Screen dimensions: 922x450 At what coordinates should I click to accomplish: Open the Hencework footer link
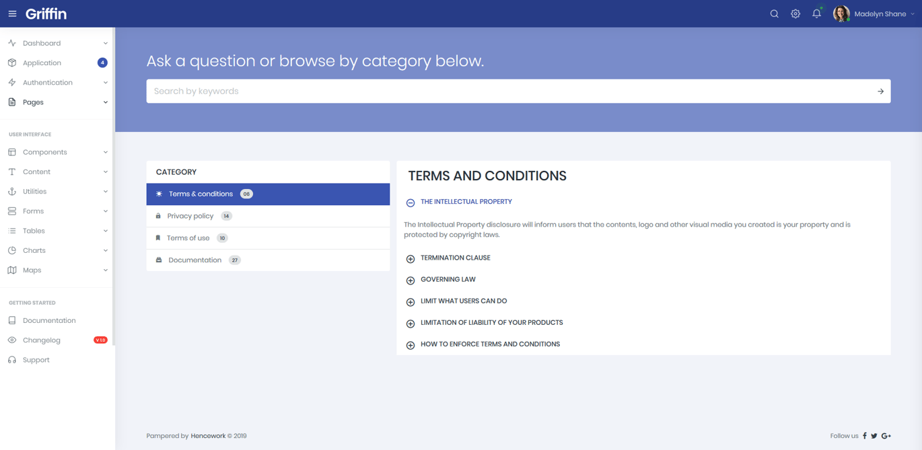coord(208,436)
